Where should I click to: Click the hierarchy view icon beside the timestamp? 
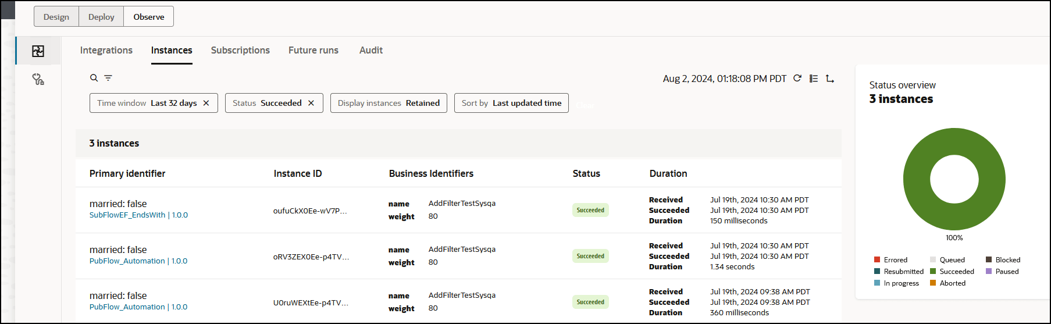pos(830,79)
